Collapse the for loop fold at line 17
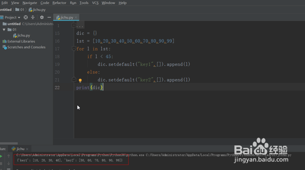Viewport: 305px width, 170px height. (x=74, y=49)
